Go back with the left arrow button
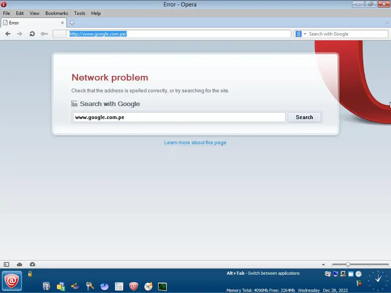Viewport: 391px width, 293px height. tap(8, 34)
